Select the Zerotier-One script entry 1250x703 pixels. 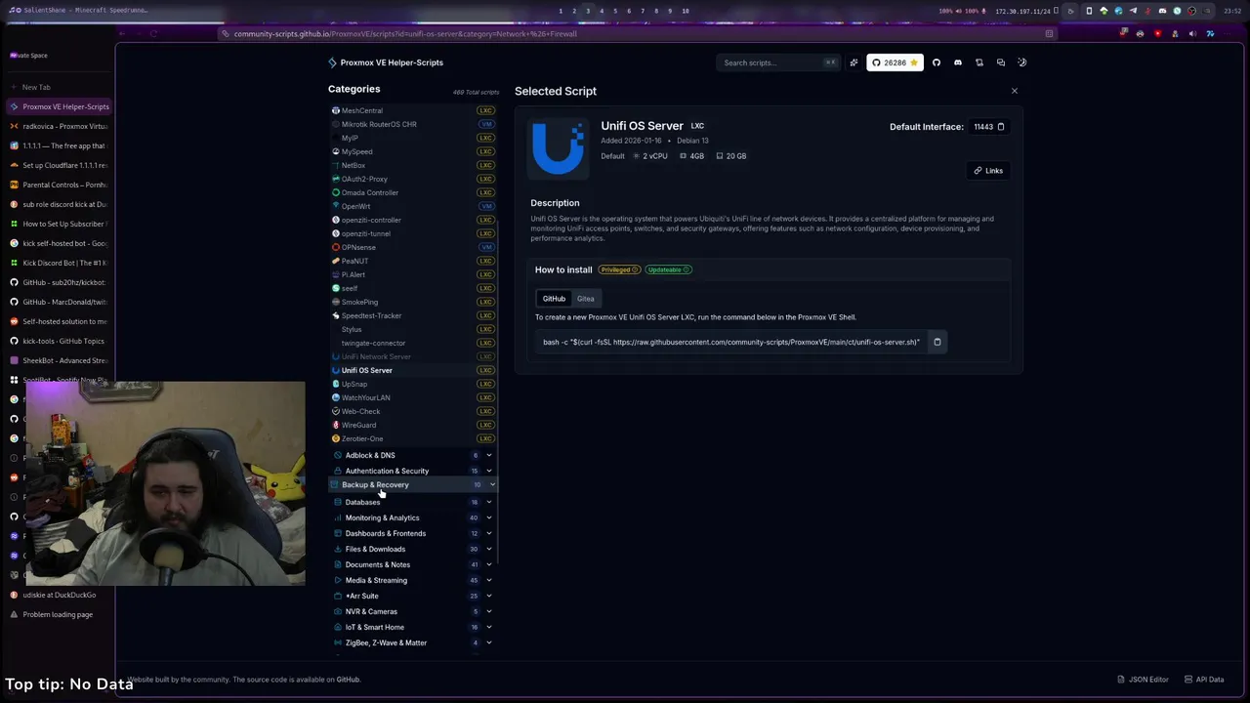click(x=414, y=438)
